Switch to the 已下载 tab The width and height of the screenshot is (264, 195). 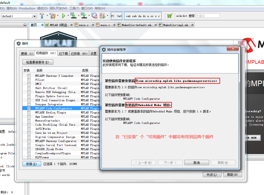63,54
